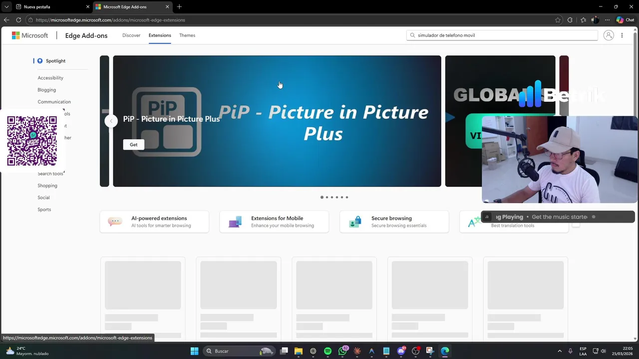Close the Nueva pestaña tab
The image size is (639, 359).
(88, 7)
